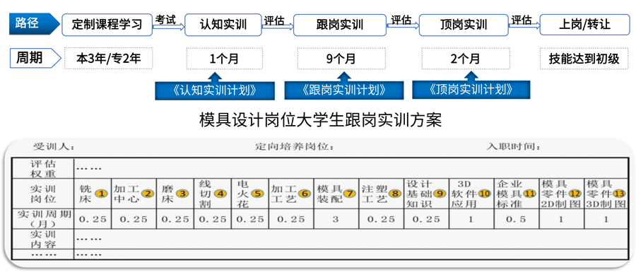
Task: Click the 9个月 dashed period box
Action: [x=341, y=59]
